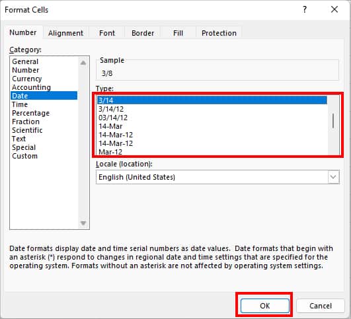Click category list scroll up arrow
Screen dimensions: 351x319
pos(83,63)
